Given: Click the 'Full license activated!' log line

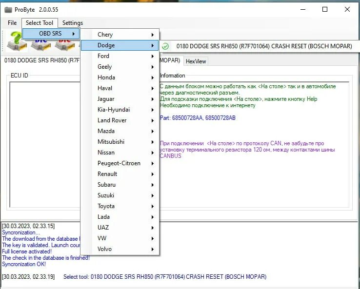Looking at the screenshot, I should coord(27,251).
